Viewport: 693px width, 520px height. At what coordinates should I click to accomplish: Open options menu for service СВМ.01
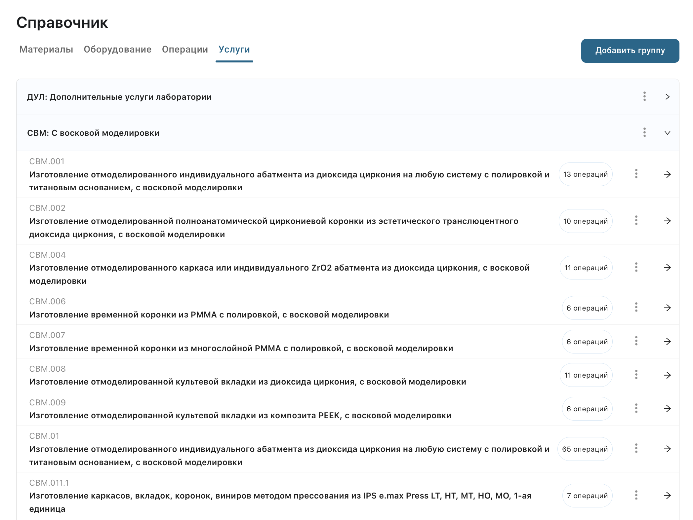point(636,449)
